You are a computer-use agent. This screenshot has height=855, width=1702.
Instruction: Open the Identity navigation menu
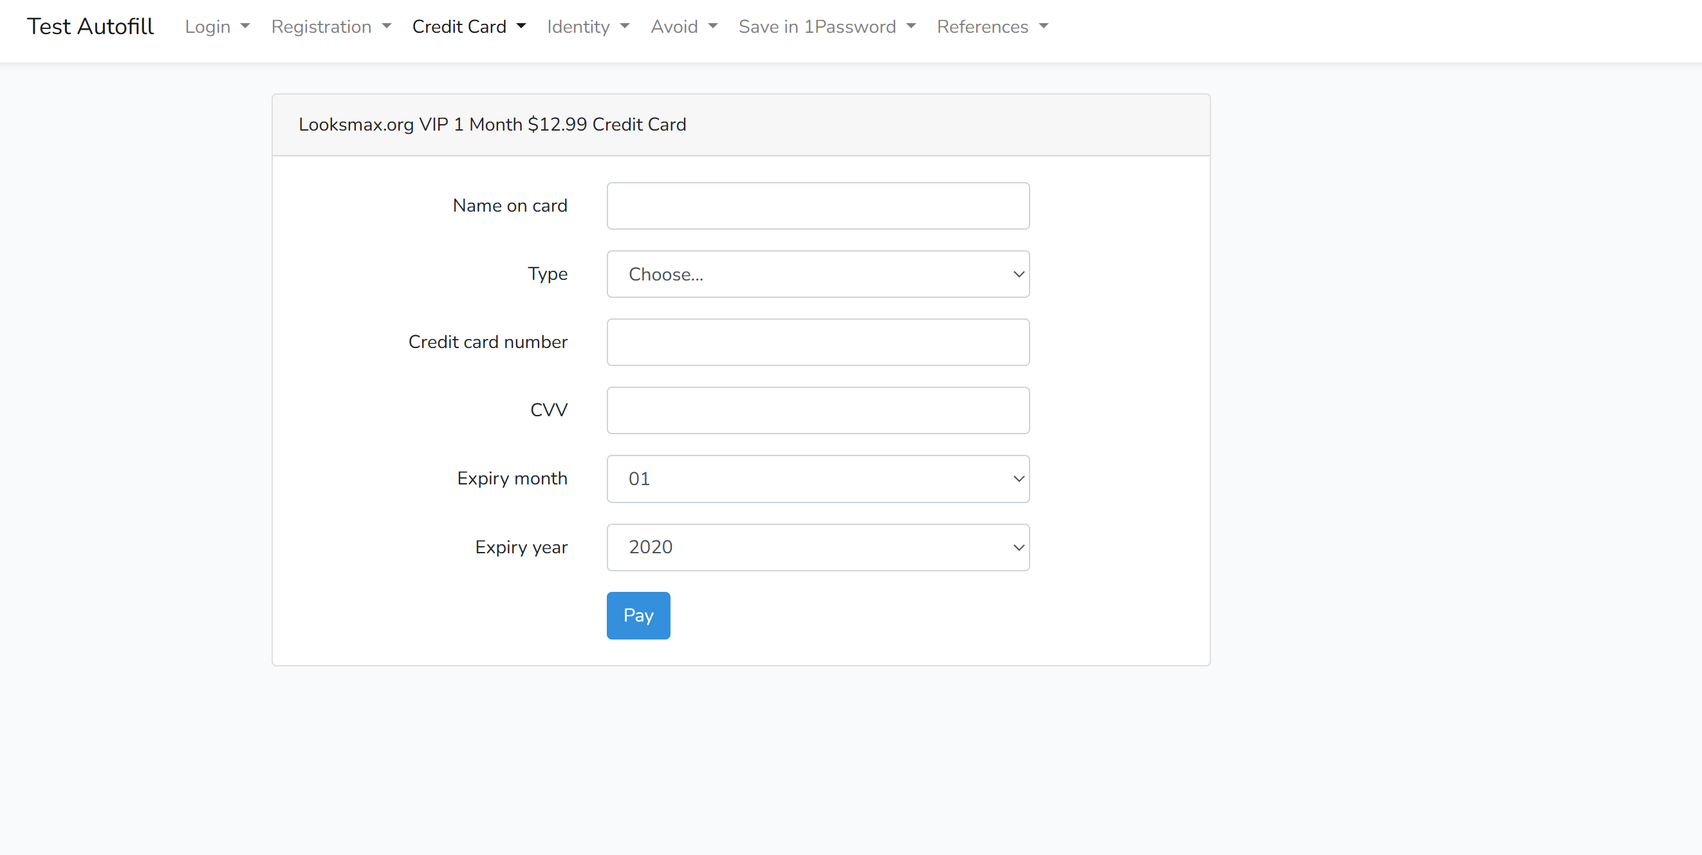[x=587, y=26]
